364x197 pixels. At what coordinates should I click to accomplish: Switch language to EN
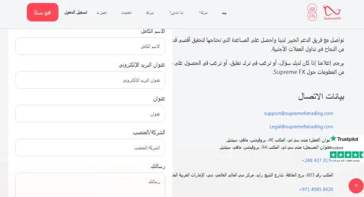pyautogui.click(x=312, y=16)
